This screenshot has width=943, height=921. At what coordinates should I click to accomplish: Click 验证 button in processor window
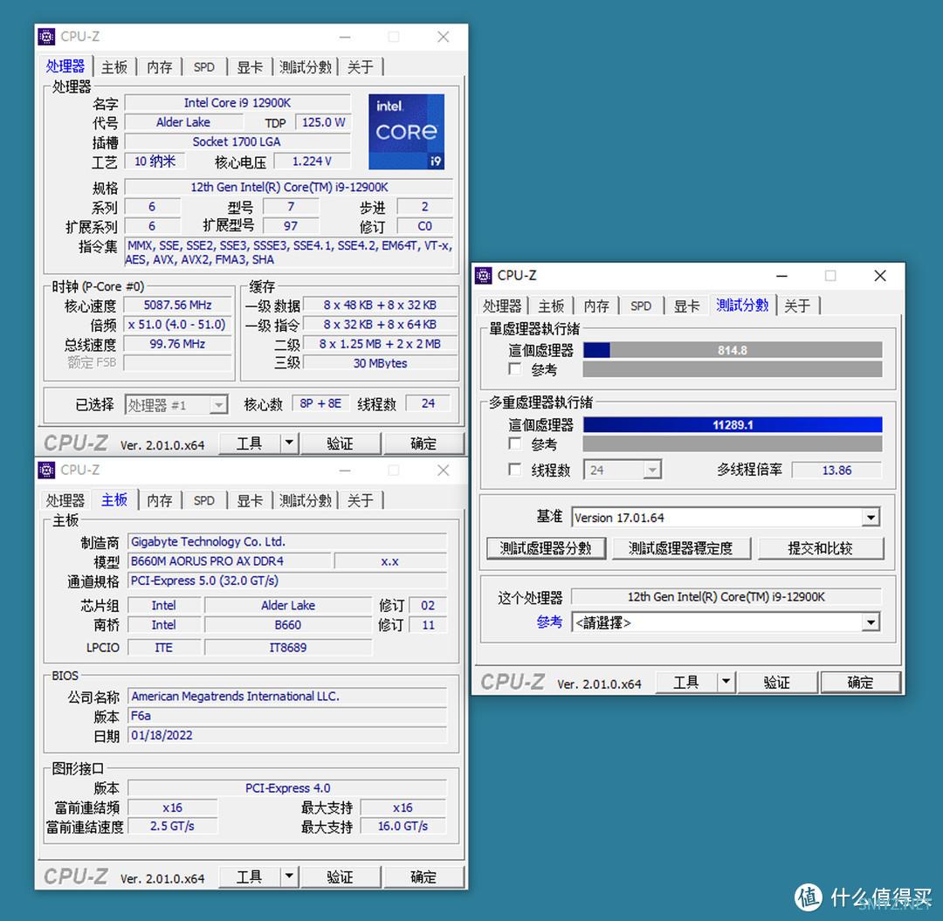coord(341,443)
